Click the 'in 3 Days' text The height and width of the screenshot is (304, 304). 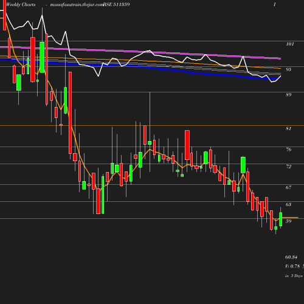click(294, 275)
